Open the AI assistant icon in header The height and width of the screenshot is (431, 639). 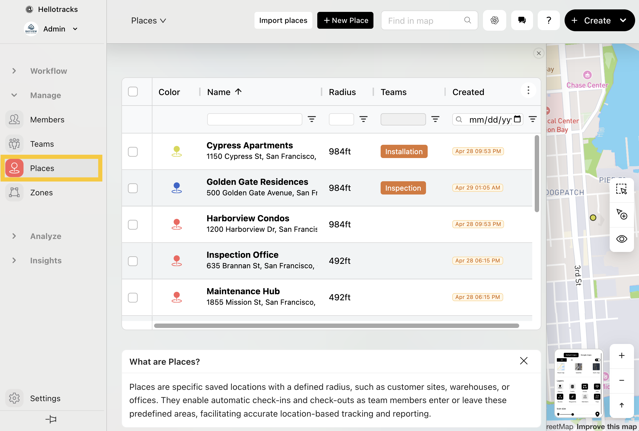click(494, 20)
